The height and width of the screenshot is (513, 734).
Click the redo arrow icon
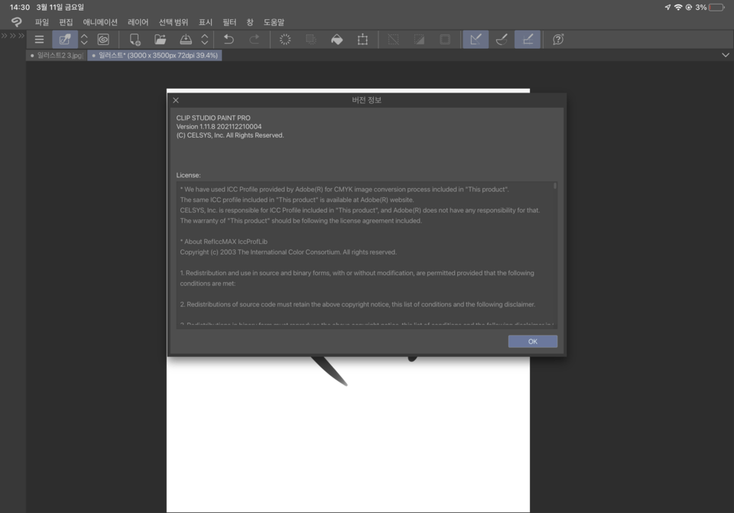click(255, 39)
